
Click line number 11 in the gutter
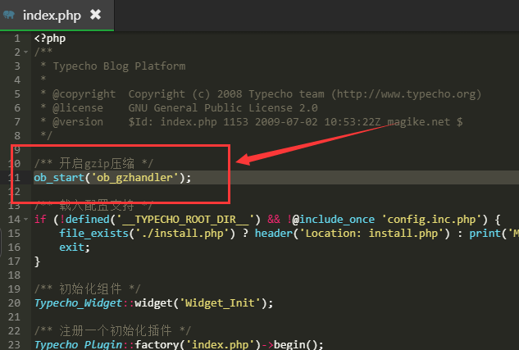click(x=15, y=178)
